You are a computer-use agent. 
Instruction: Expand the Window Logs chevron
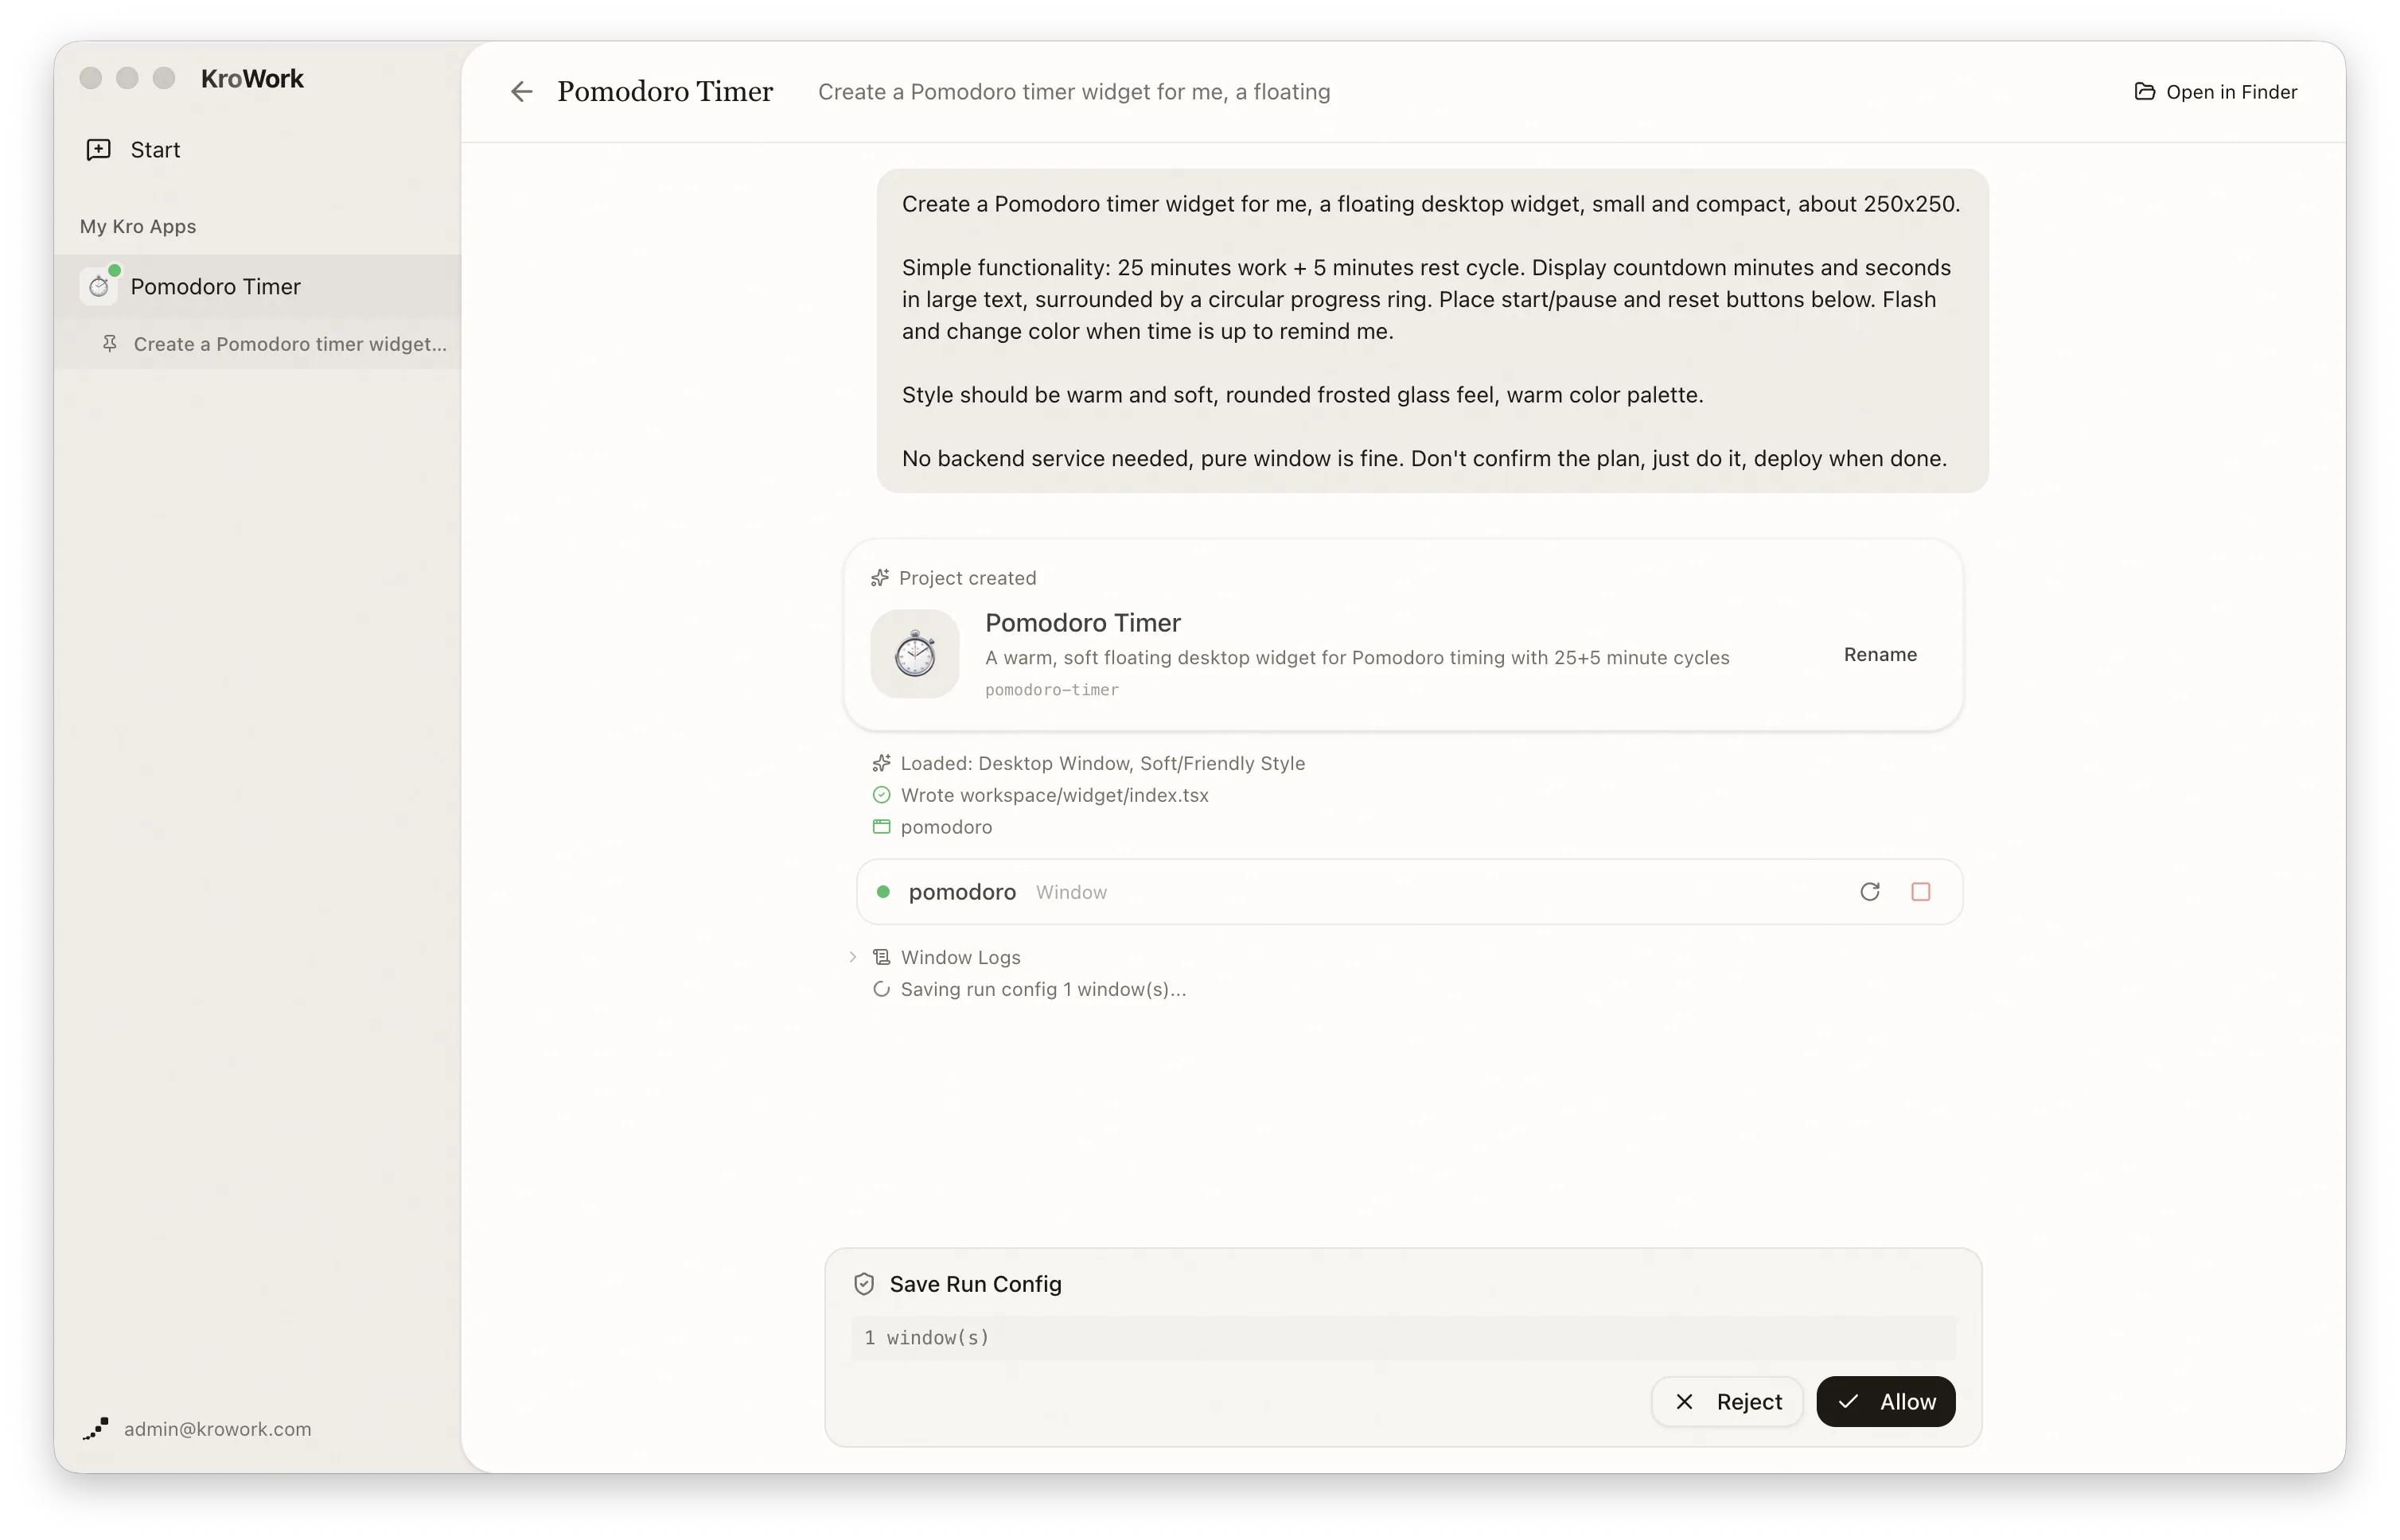coord(852,957)
